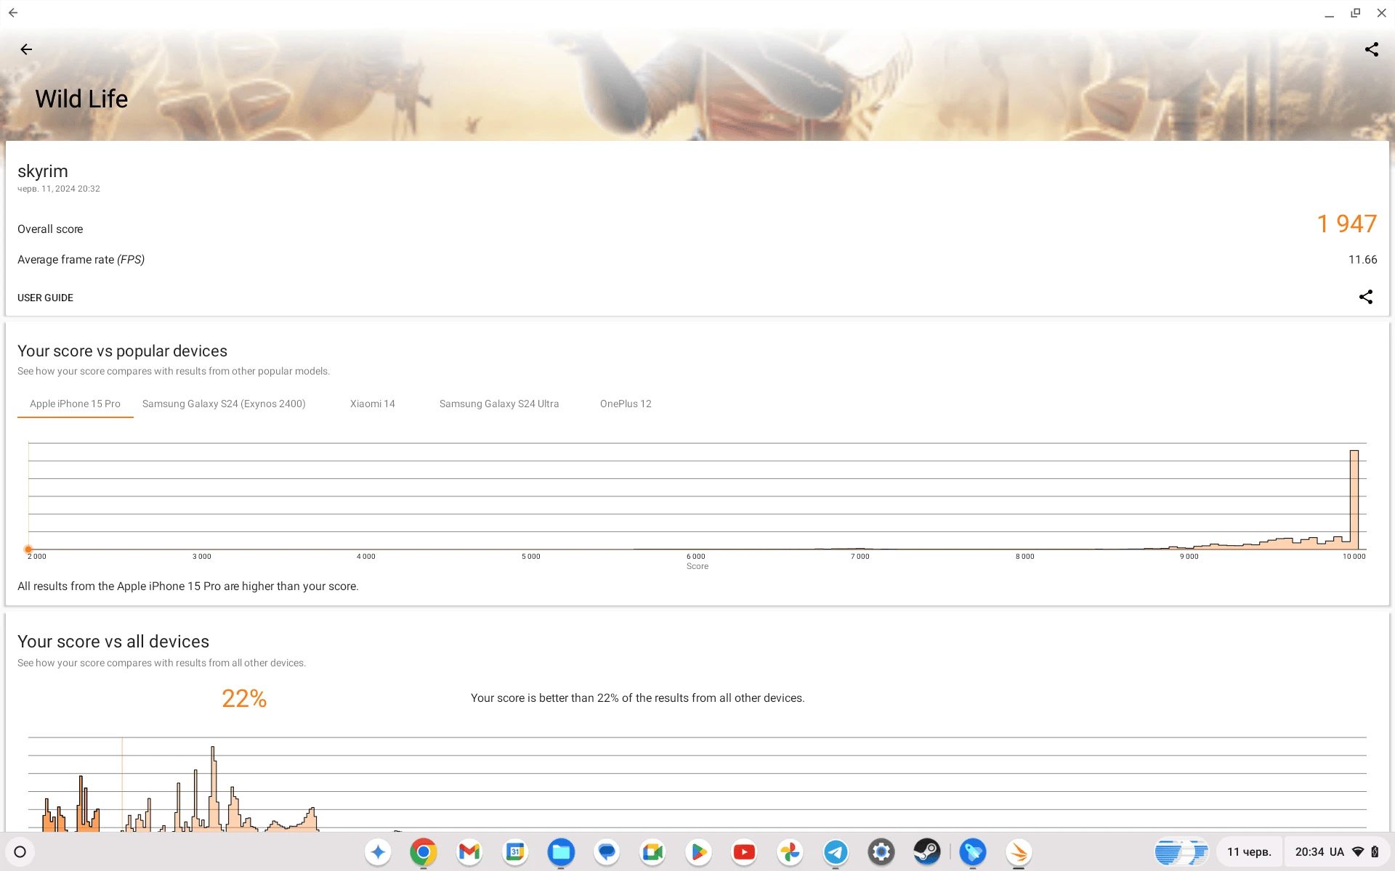This screenshot has height=871, width=1395.
Task: Open the ChromeOS launcher circle button
Action: click(x=20, y=852)
